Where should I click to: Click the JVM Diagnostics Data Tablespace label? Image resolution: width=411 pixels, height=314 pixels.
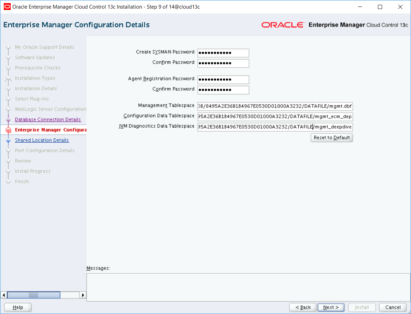[156, 126]
